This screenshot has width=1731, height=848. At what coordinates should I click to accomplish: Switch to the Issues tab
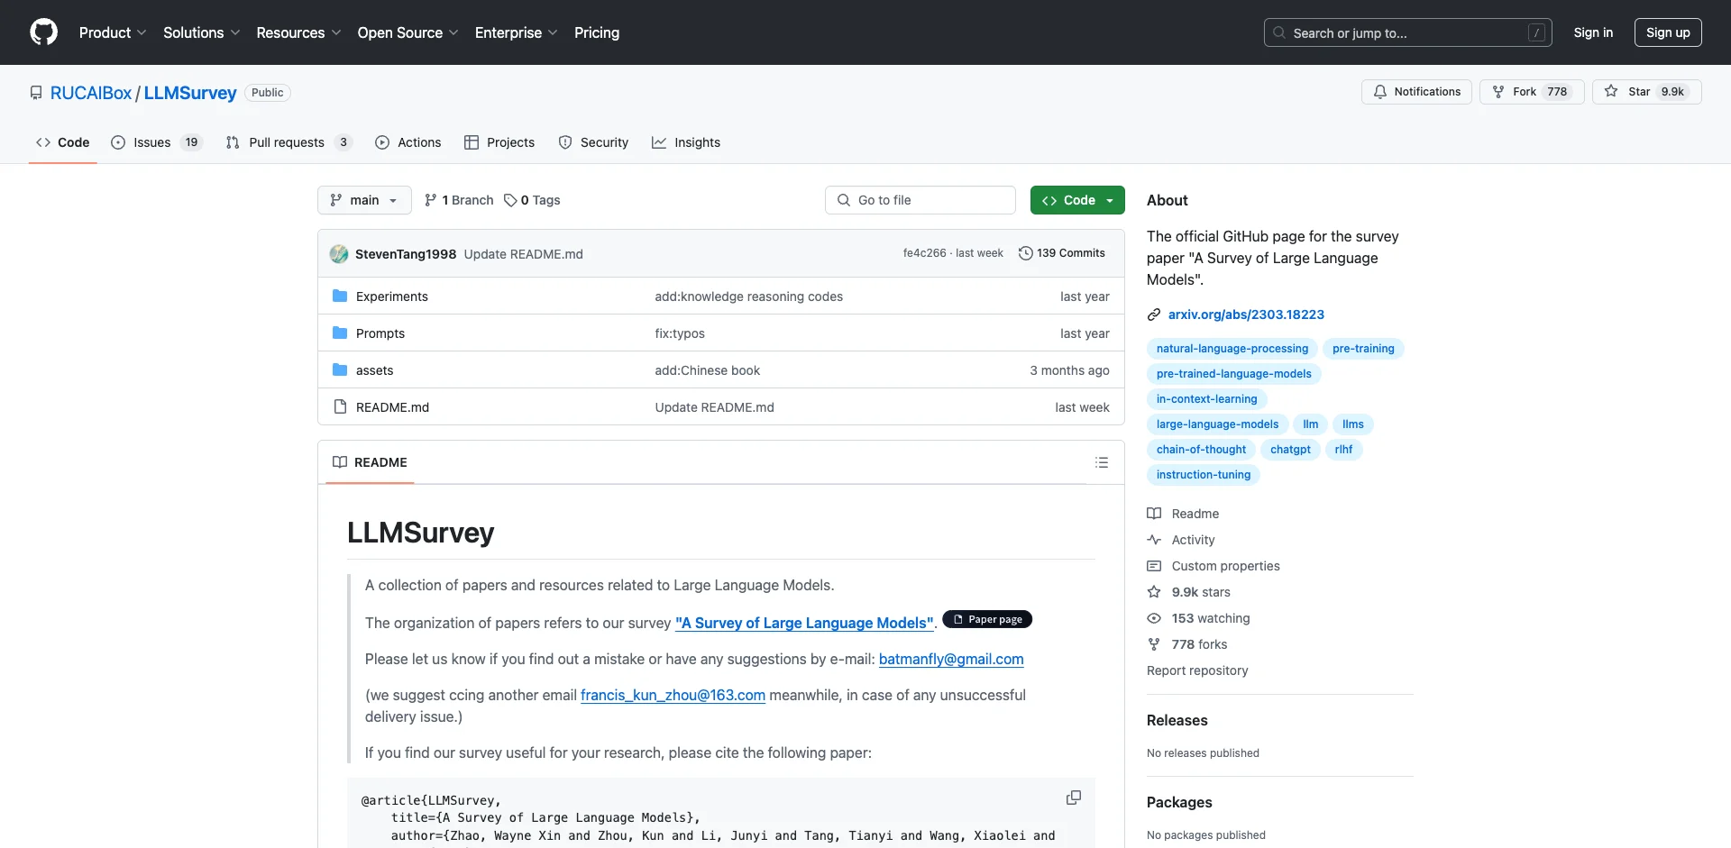(x=157, y=142)
